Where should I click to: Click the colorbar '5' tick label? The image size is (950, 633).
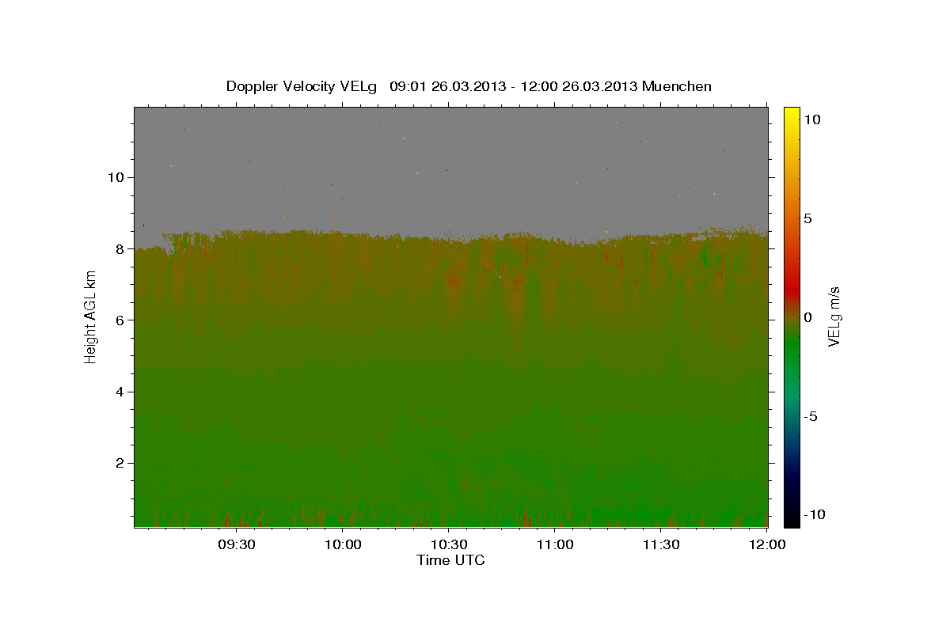[x=808, y=218]
